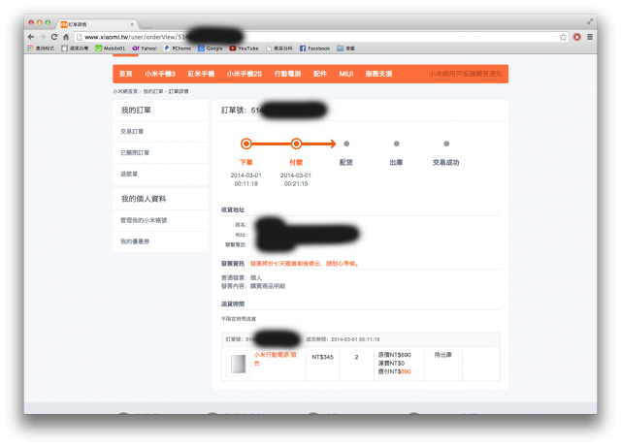Open the YouTube bookmark
621x447 pixels.
coord(244,48)
